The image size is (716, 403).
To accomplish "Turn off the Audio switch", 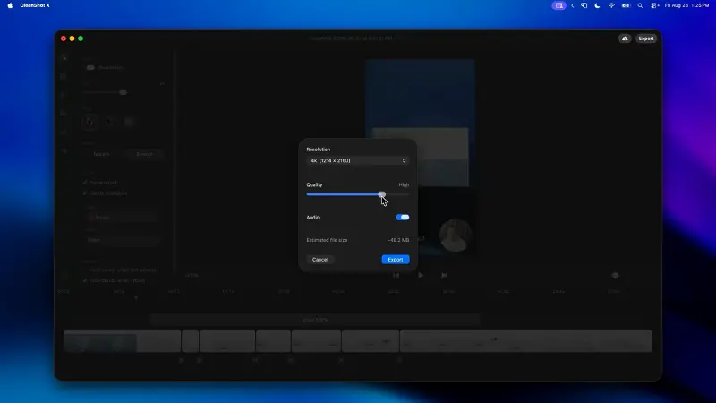I will [x=402, y=217].
